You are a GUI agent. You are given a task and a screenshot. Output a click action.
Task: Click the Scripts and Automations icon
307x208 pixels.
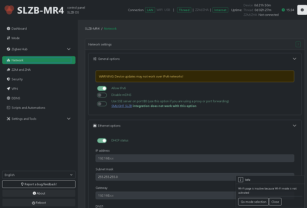point(8,107)
